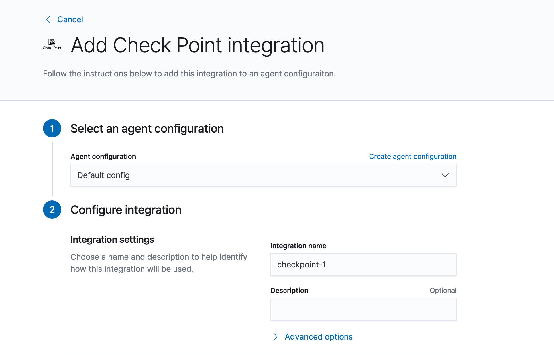Click into the Description text field

[363, 309]
